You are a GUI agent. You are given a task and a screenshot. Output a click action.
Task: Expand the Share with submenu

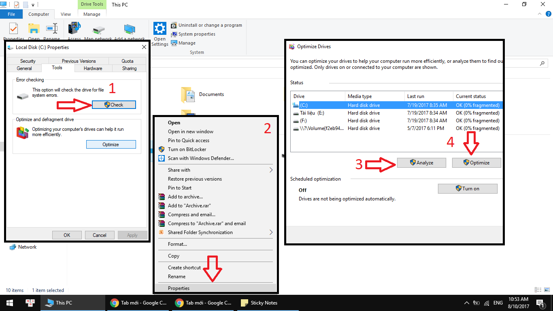[x=271, y=170]
